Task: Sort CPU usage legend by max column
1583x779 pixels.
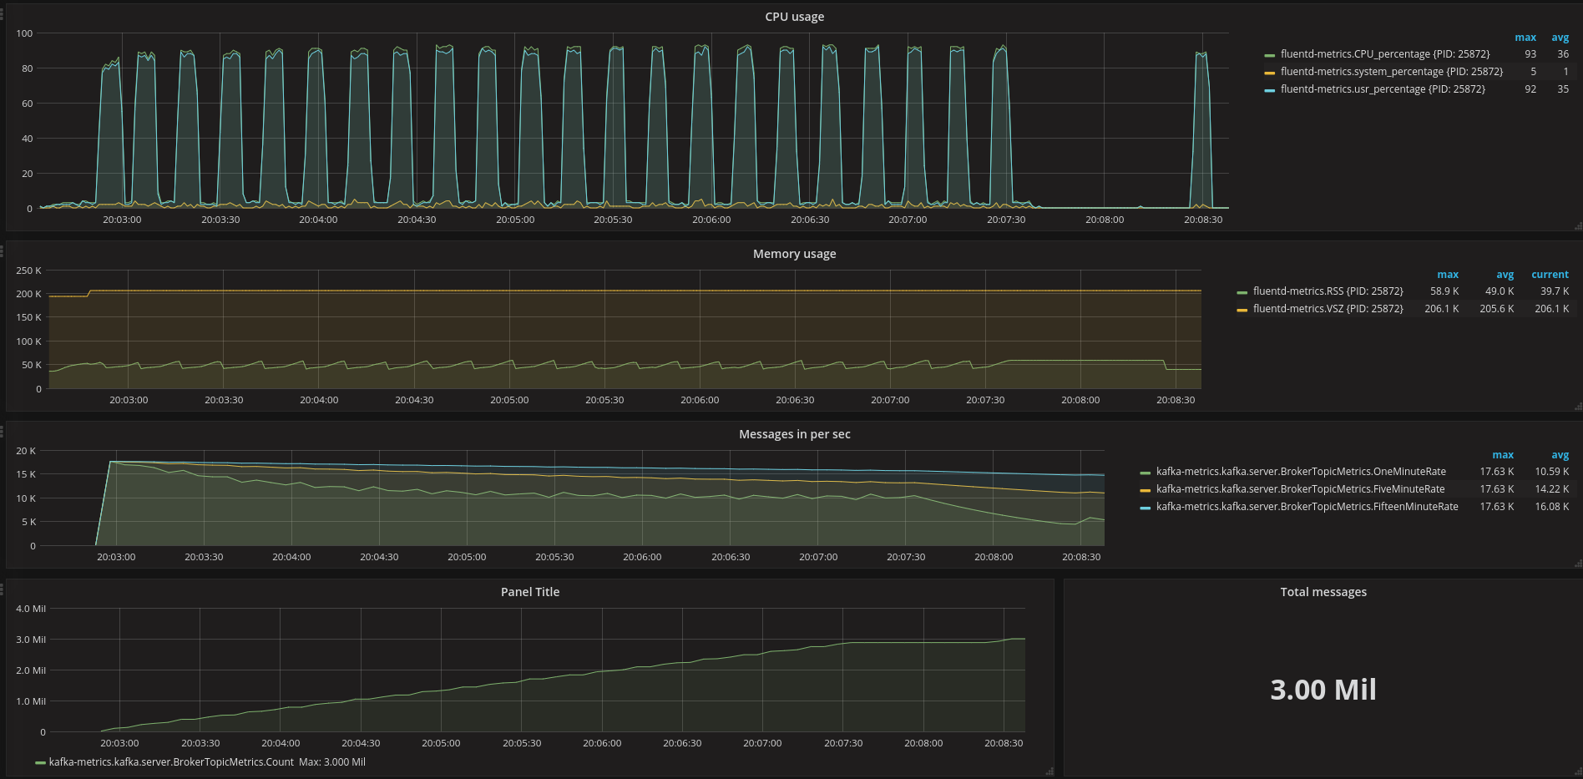Action: click(x=1525, y=38)
